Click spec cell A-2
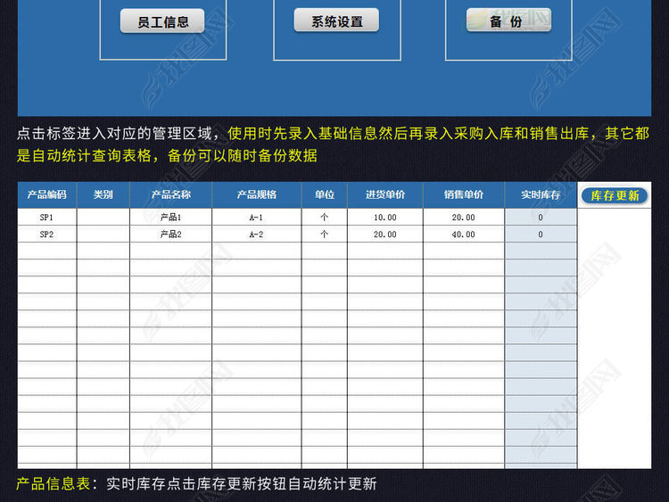This screenshot has height=502, width=669. (256, 235)
